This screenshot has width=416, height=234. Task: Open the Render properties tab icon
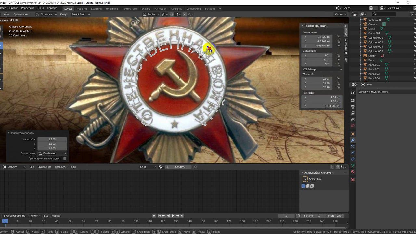point(353,100)
